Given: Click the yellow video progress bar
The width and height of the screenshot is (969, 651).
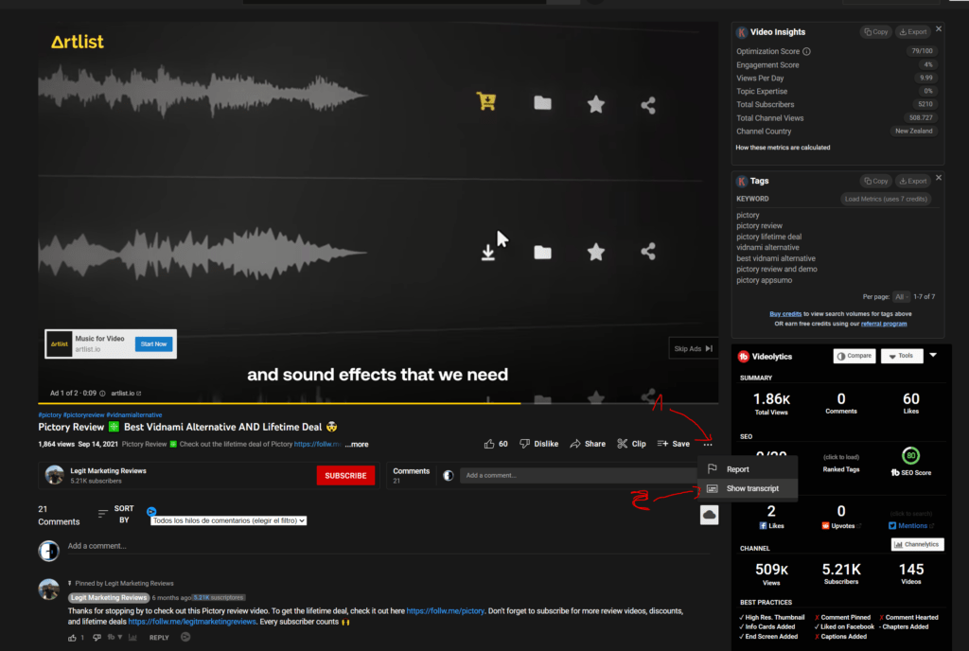Looking at the screenshot, I should [279, 403].
